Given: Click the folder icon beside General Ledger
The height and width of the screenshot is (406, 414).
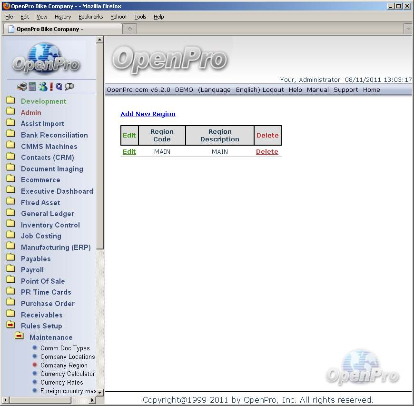Looking at the screenshot, I should click(x=10, y=213).
